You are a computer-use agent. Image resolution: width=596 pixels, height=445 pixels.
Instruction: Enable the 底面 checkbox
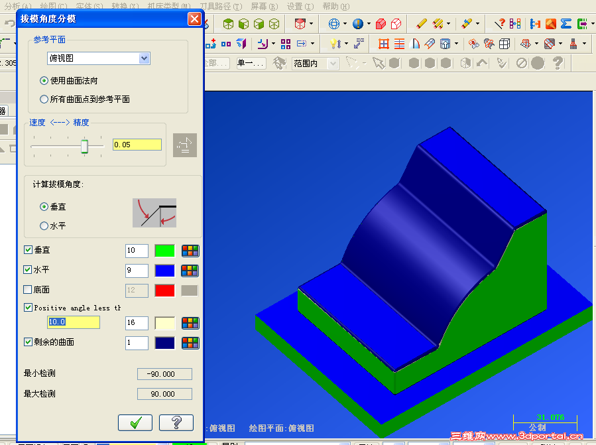coord(27,289)
